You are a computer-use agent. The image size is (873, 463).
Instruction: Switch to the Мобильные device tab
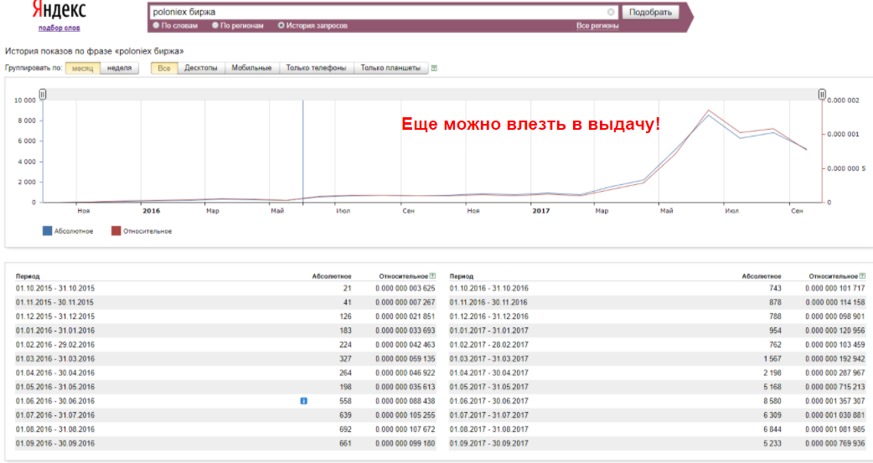[251, 68]
